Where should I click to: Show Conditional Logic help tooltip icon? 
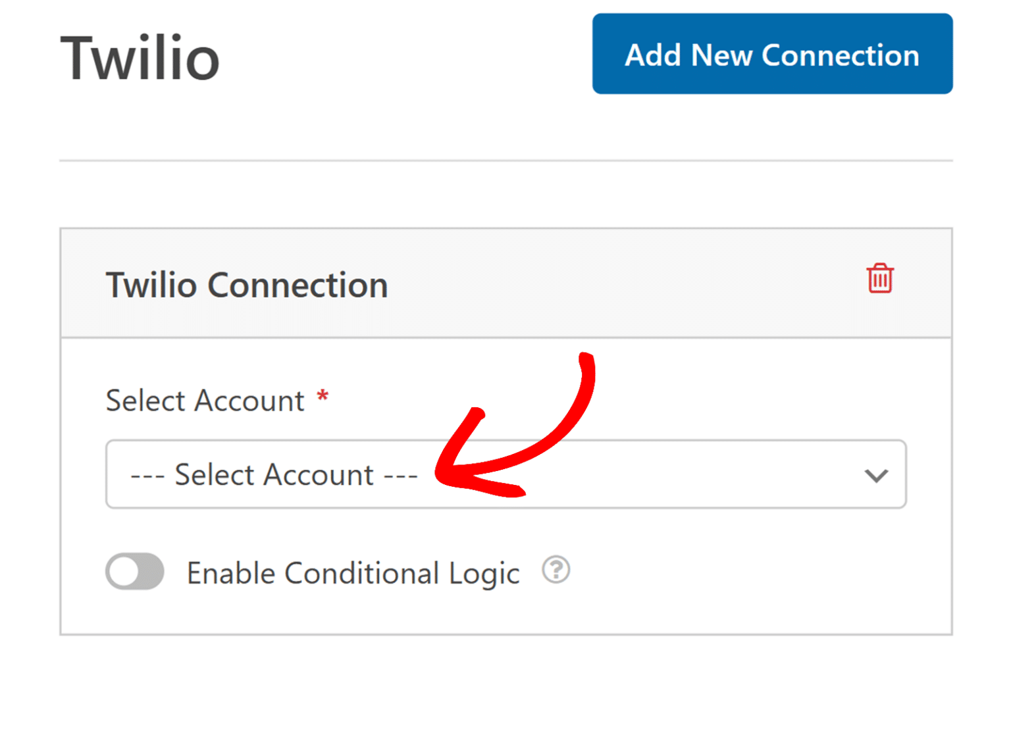pos(556,570)
